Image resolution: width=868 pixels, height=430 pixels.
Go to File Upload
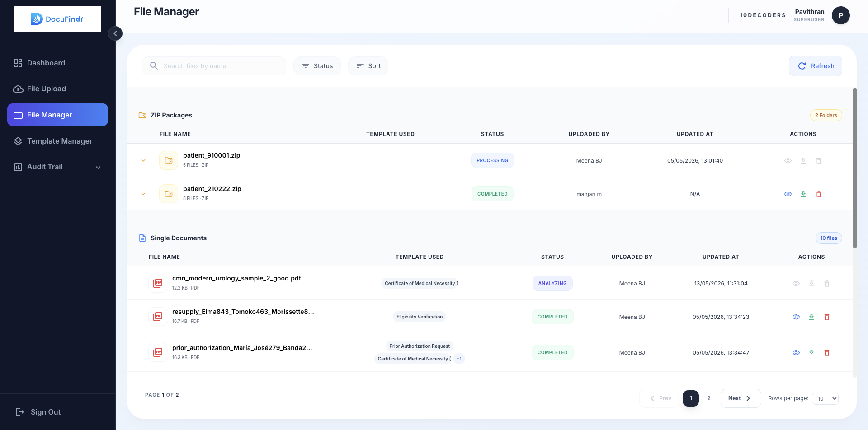click(x=57, y=89)
